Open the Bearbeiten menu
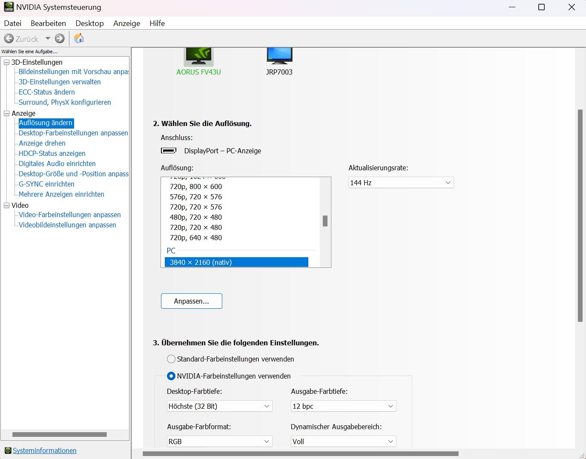Screen dimensions: 586x459 [49, 23]
